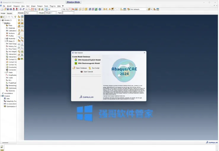Open the File menu
This screenshot has height=151, width=219.
(x=4, y=6)
